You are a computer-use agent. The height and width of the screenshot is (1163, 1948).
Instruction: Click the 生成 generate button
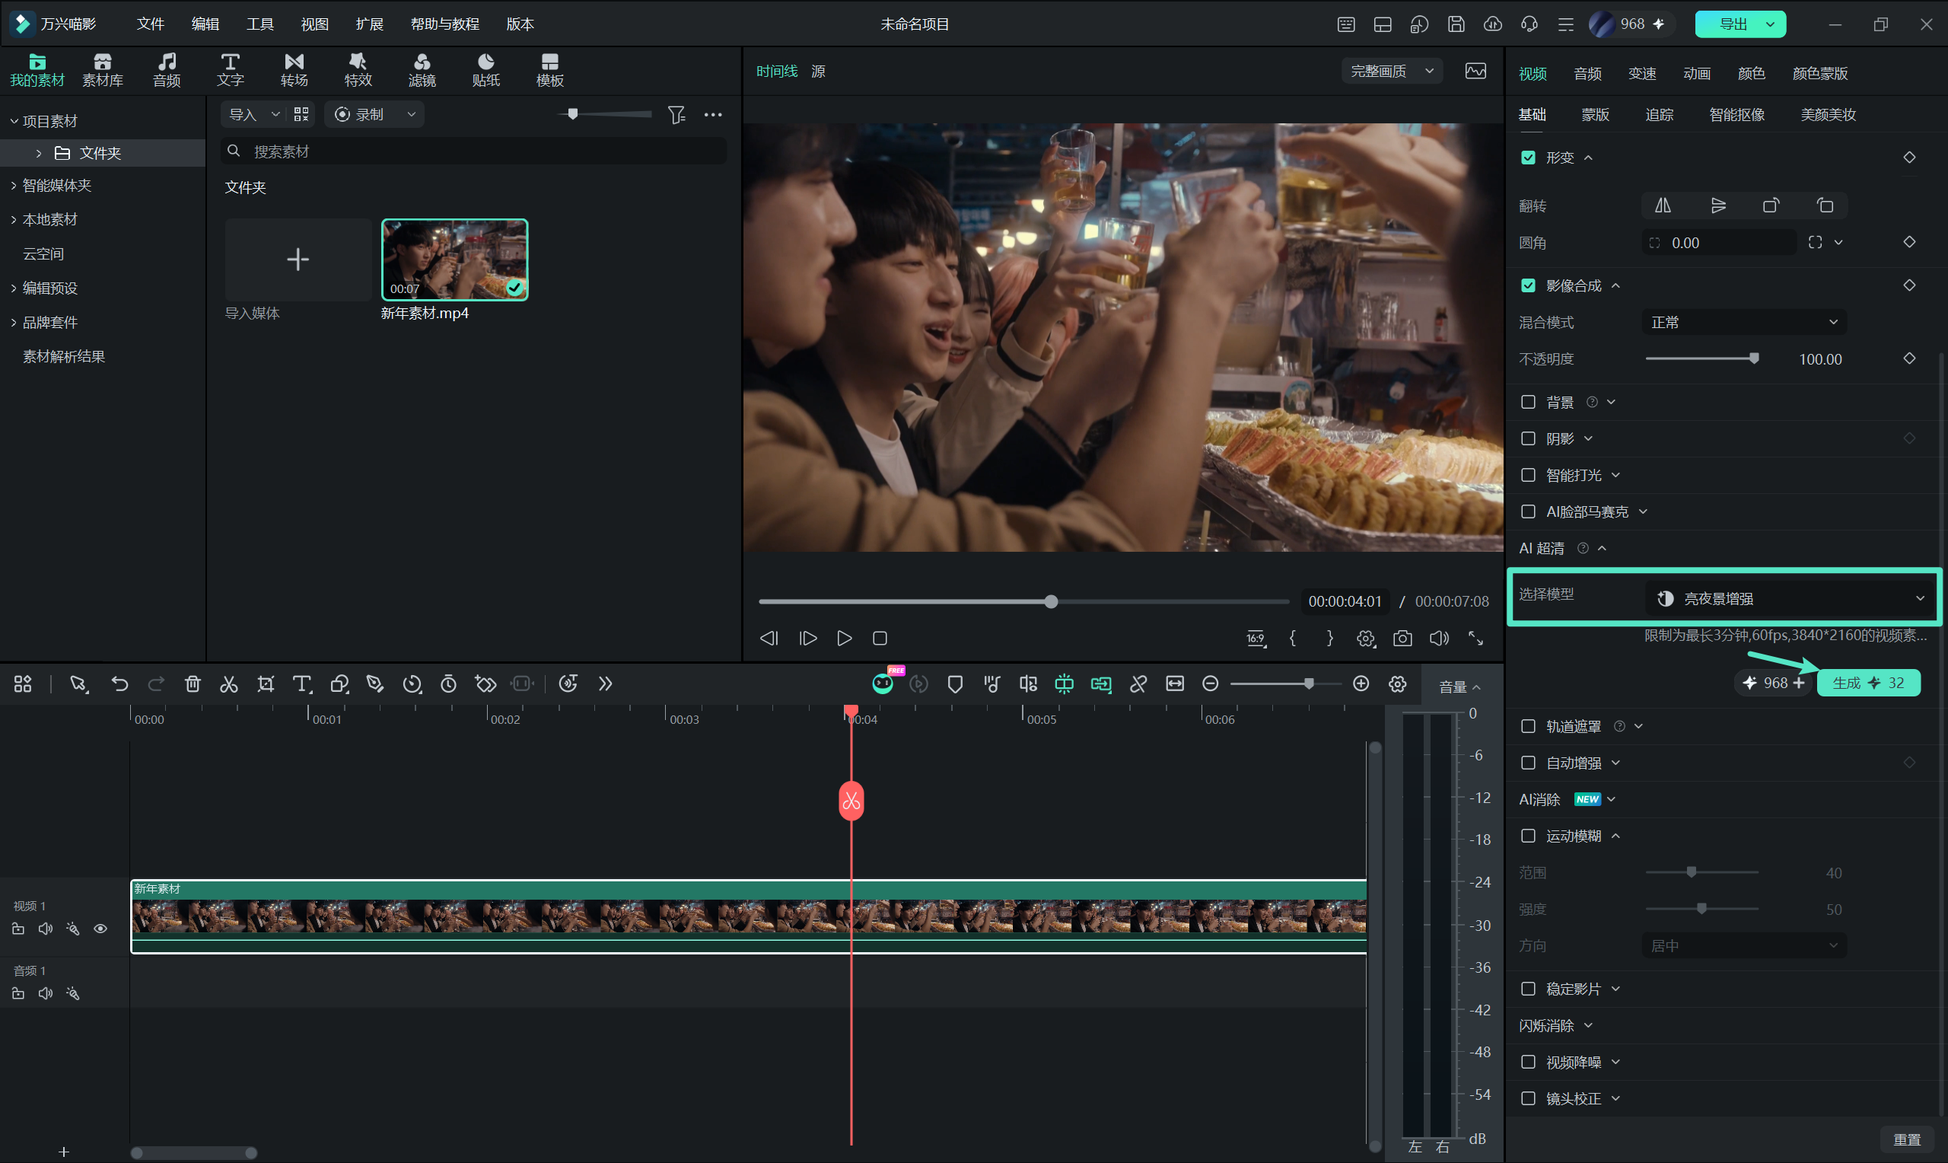[1868, 683]
